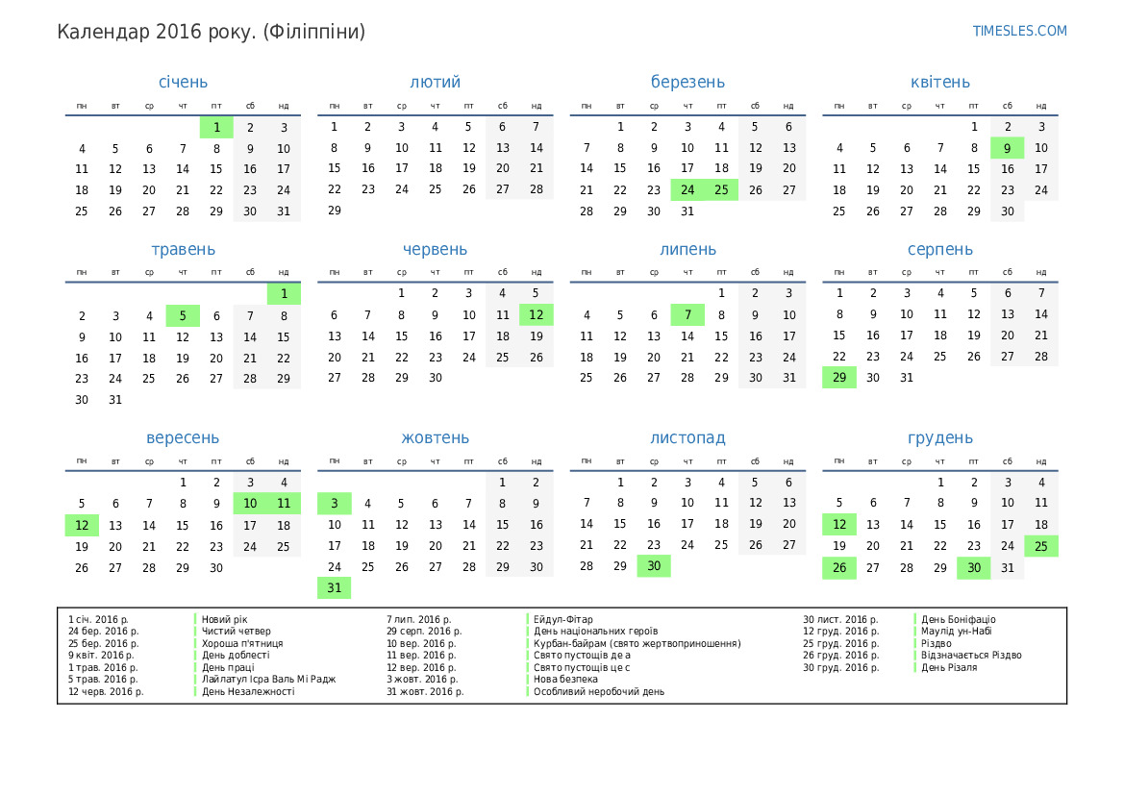Select highlighted 31 in жовтень
Viewport: 1124px width, 795px height.
[x=335, y=588]
